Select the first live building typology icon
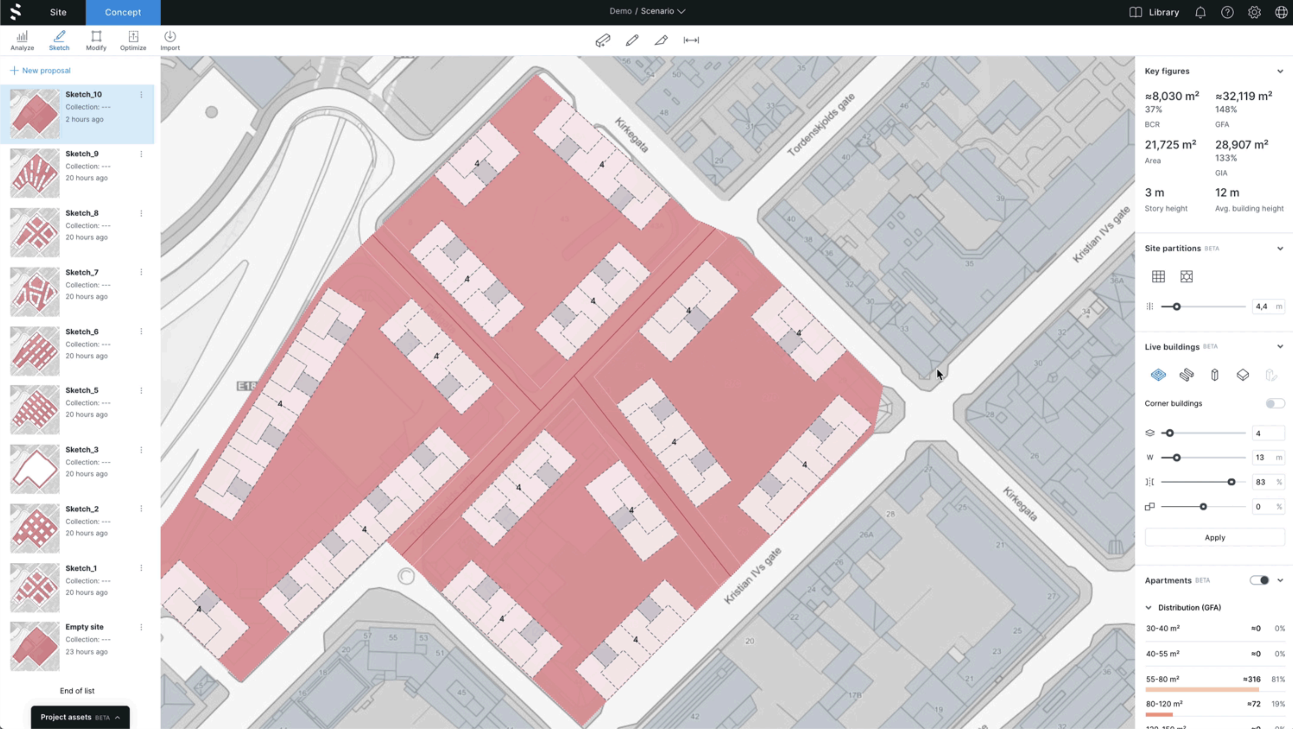Viewport: 1293px width, 729px height. click(x=1159, y=375)
